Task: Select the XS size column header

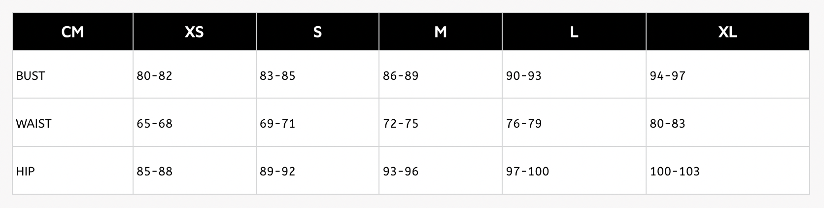Action: click(x=194, y=32)
